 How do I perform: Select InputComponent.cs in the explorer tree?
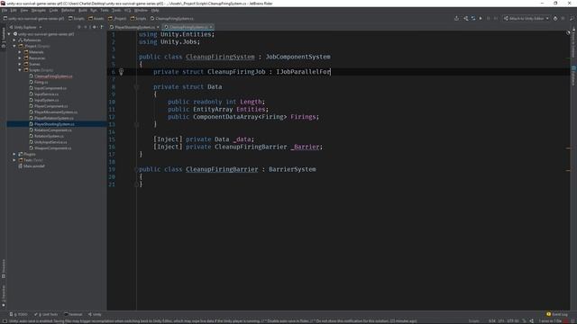coord(50,88)
